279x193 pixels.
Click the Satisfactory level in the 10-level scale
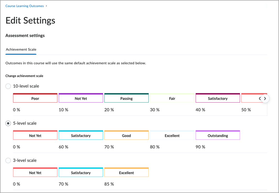[218, 98]
